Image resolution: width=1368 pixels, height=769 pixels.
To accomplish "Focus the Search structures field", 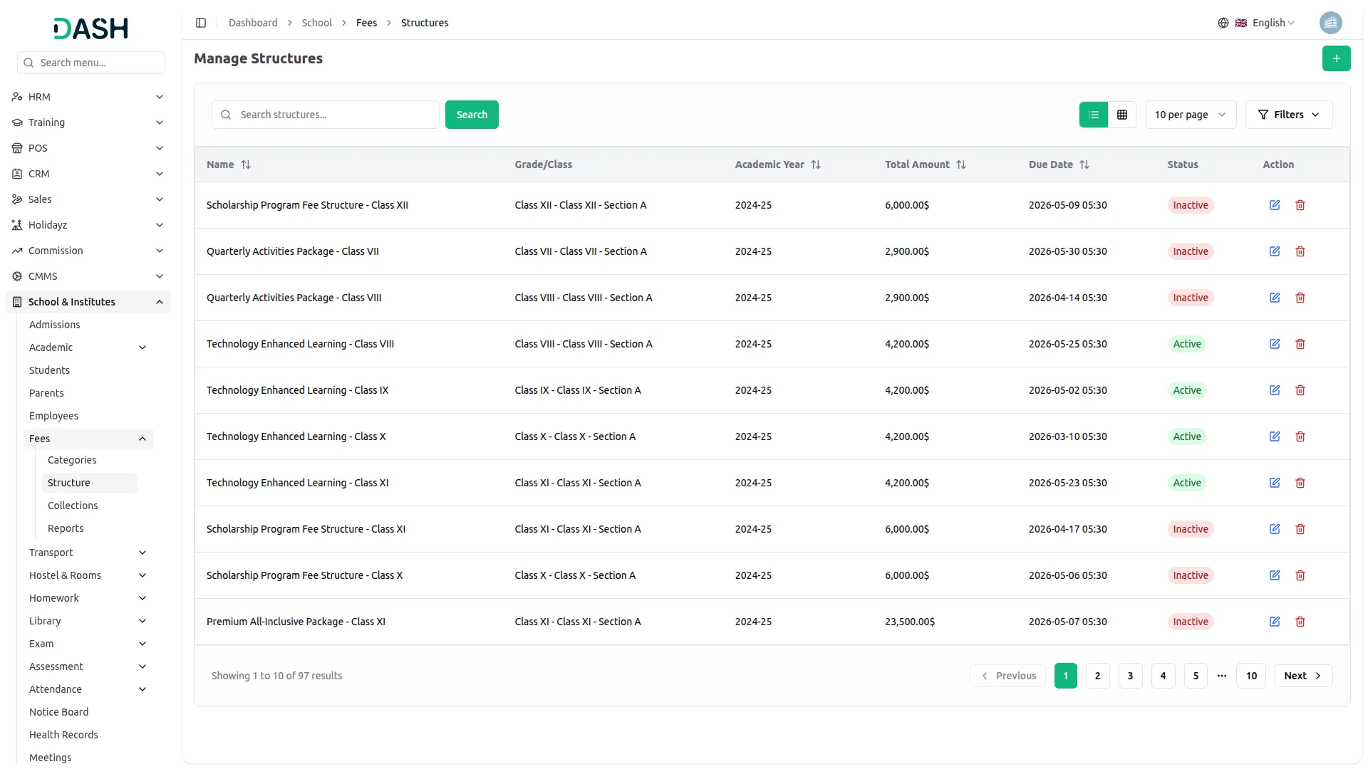I will tap(325, 115).
